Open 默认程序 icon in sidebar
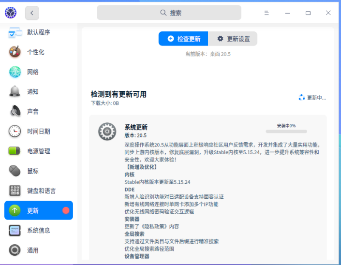The image size is (341, 265). point(15,32)
